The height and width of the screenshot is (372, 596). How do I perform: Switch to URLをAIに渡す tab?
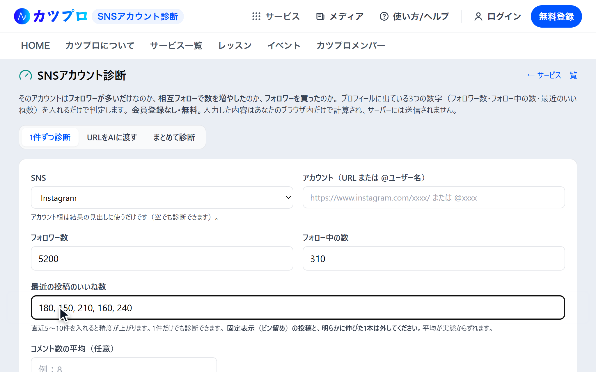[x=112, y=137]
